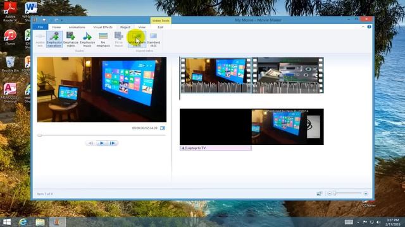Select the Recycle Bin desktop icon
The width and height of the screenshot is (405, 227).
(x=10, y=64)
